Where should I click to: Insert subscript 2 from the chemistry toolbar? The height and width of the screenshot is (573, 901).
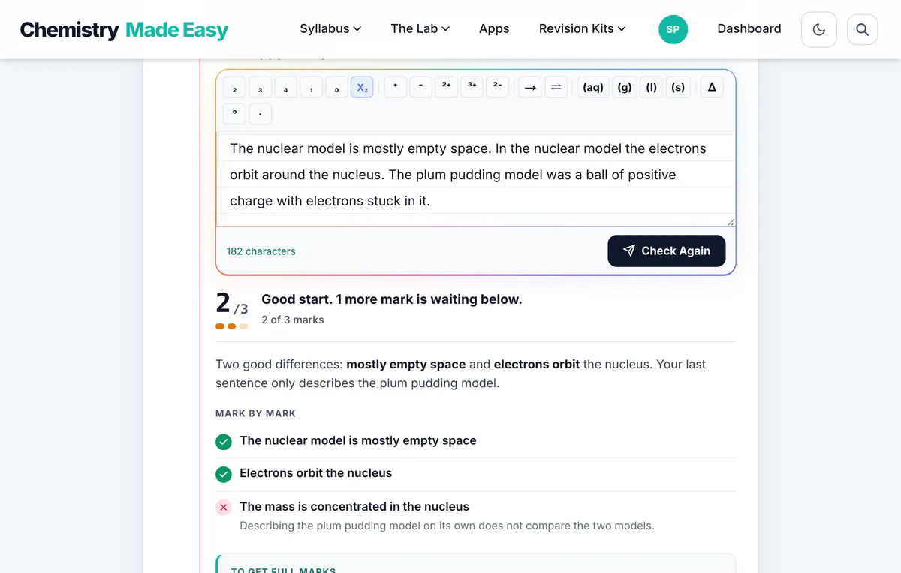[x=235, y=88]
